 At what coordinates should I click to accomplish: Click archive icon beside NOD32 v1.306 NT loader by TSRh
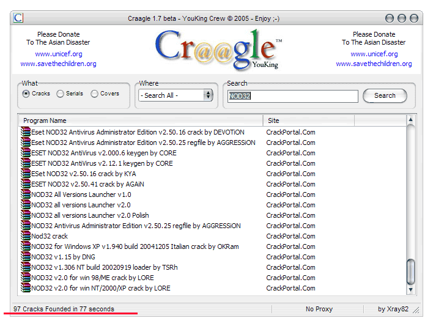pyautogui.click(x=26, y=267)
